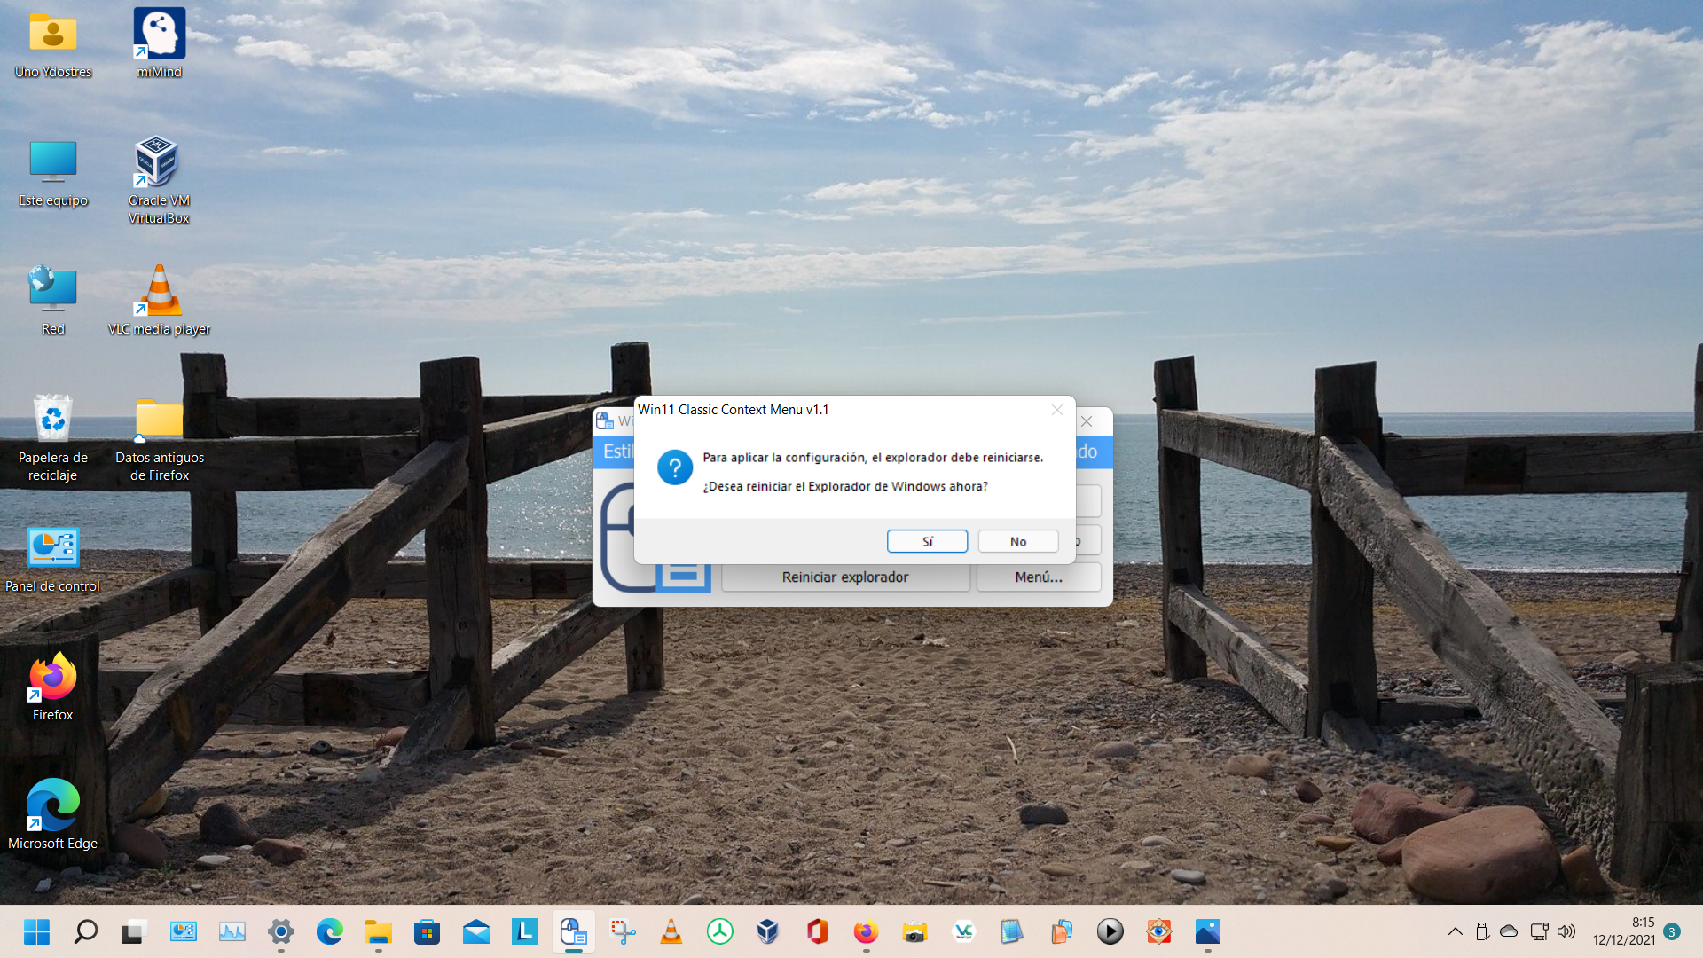Image resolution: width=1703 pixels, height=958 pixels.
Task: Open VLC from the taskbar
Action: [x=671, y=931]
